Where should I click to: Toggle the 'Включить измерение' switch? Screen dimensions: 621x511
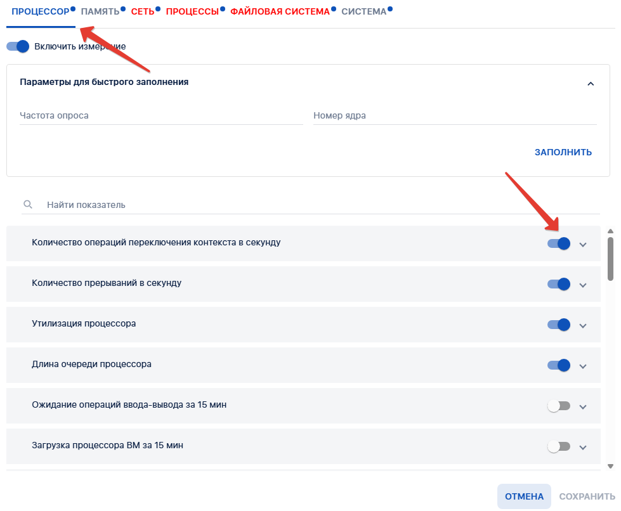click(x=18, y=46)
